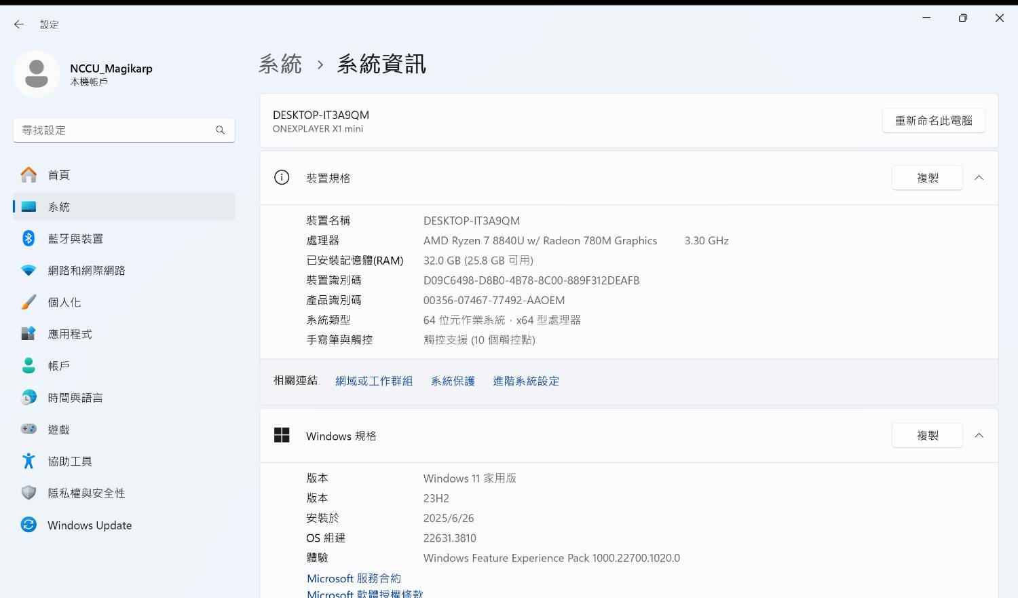Screen dimensions: 1018x598
Task: Copy Windows 規格 with 複製 button
Action: (927, 435)
